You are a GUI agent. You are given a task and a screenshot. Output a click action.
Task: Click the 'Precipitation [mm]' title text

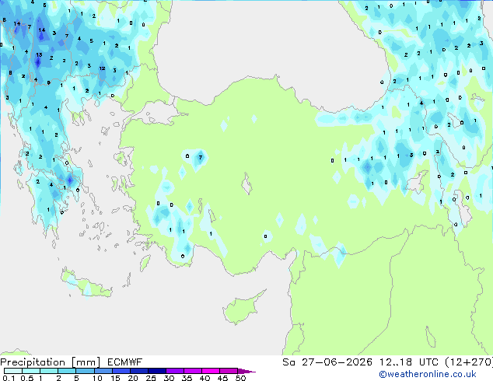coord(51,362)
